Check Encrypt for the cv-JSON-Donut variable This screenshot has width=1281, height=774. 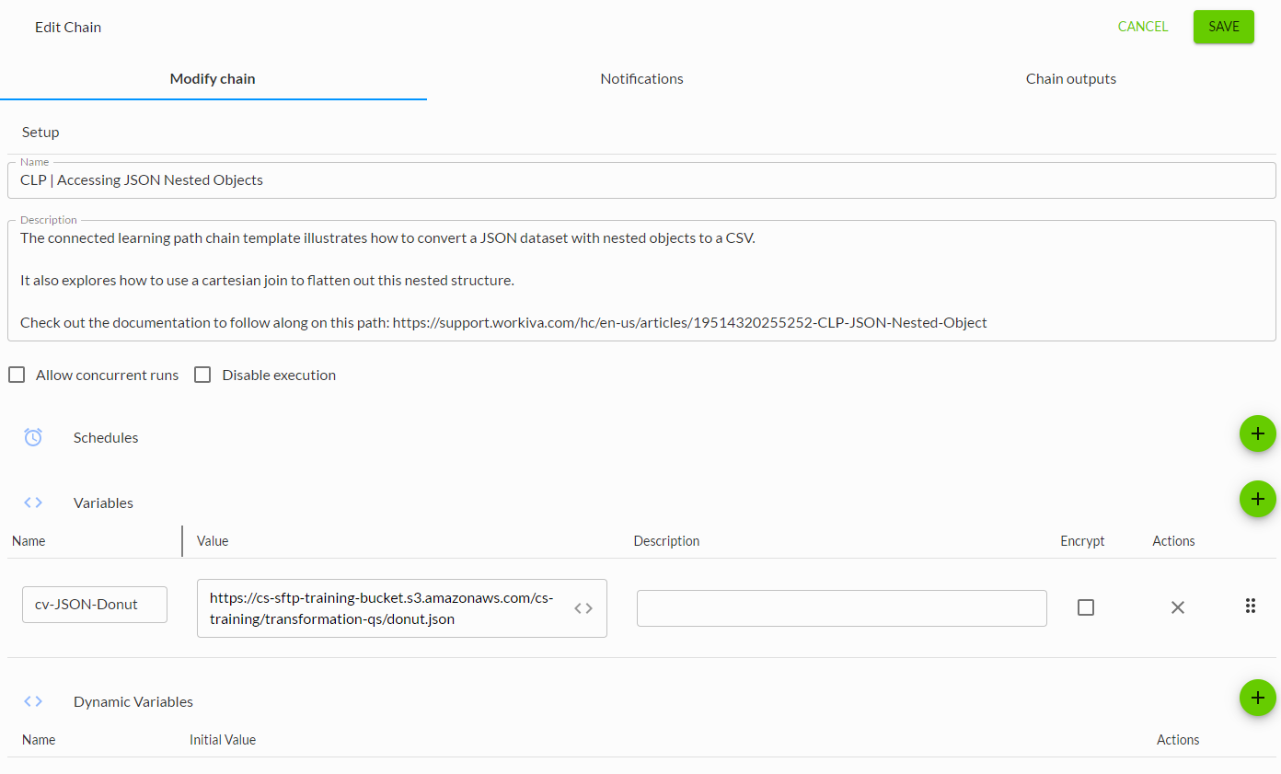(x=1085, y=607)
